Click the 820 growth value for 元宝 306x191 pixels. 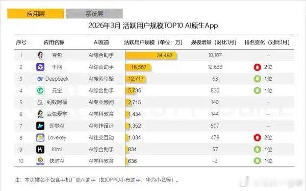[215, 90]
